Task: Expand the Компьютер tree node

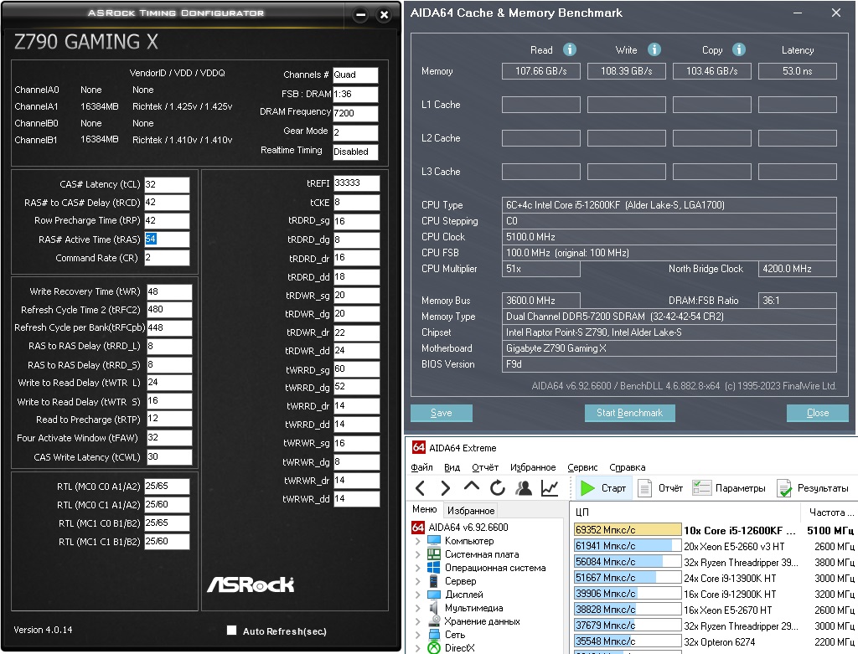Action: pos(418,541)
